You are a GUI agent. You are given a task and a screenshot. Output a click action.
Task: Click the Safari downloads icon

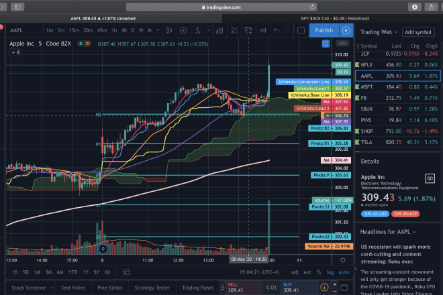click(414, 7)
